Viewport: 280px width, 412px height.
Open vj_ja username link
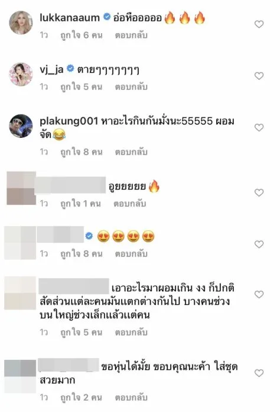(51, 70)
